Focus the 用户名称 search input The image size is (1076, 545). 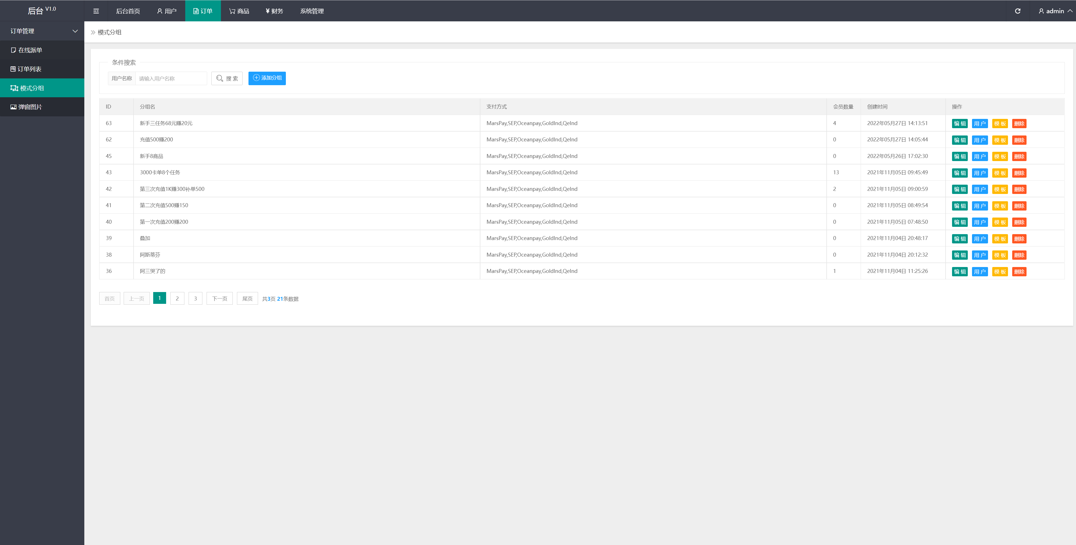click(171, 78)
